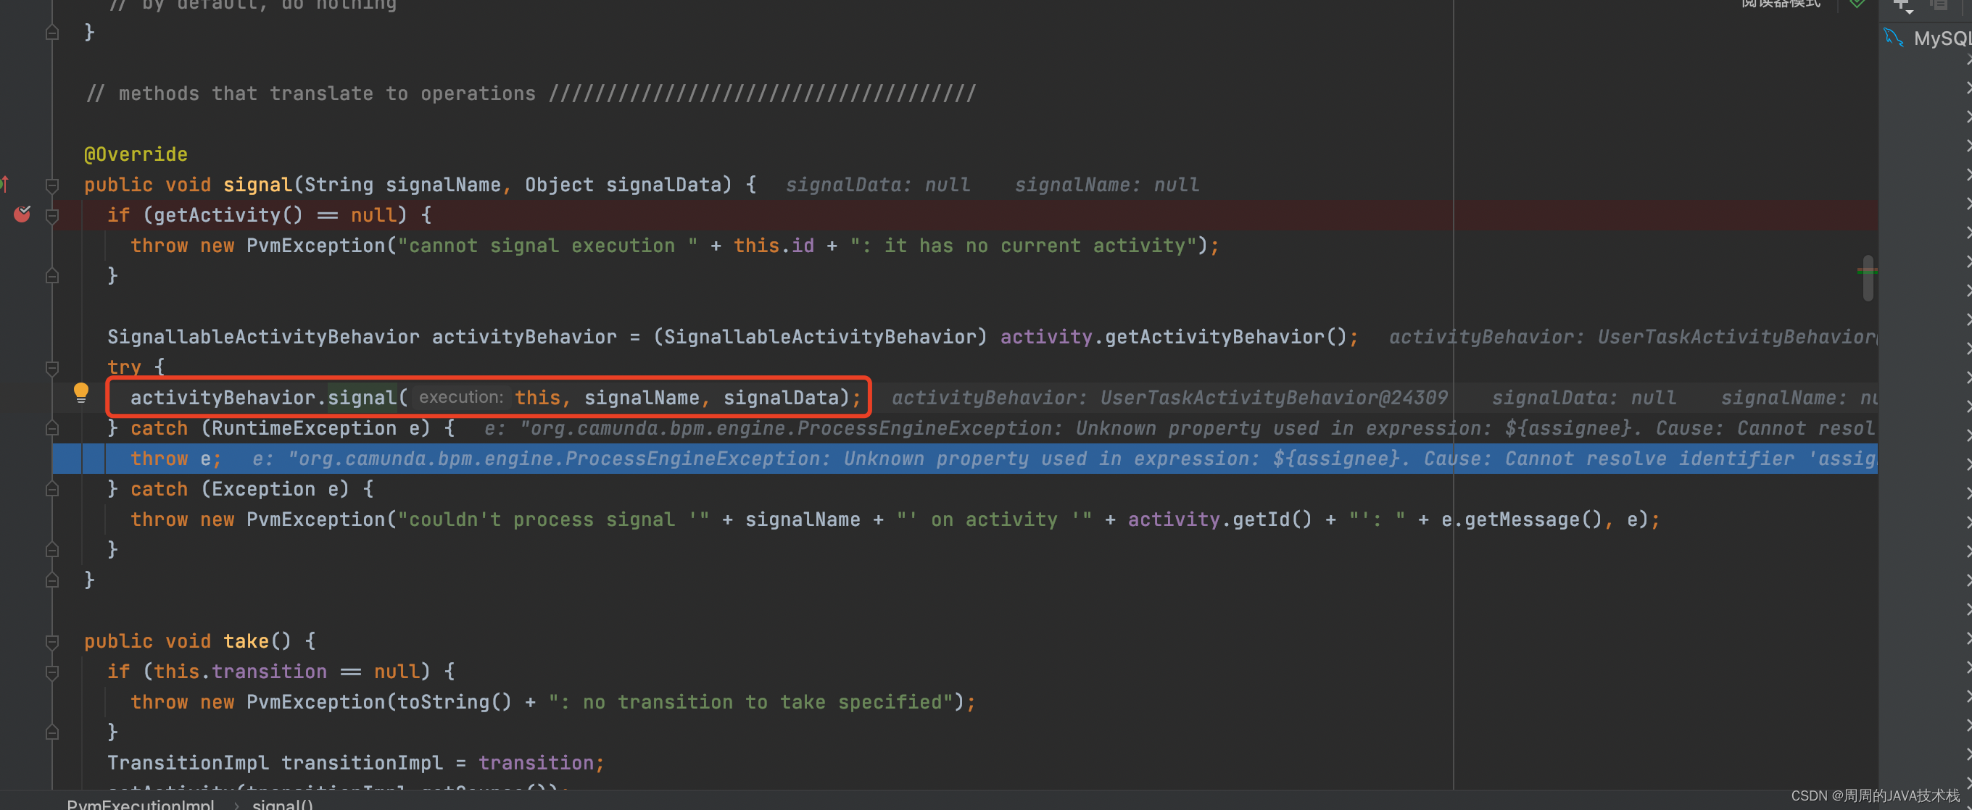Screen dimensions: 1972x810
Task: Click the highlighted 'throw e;' execution line
Action: (175, 458)
